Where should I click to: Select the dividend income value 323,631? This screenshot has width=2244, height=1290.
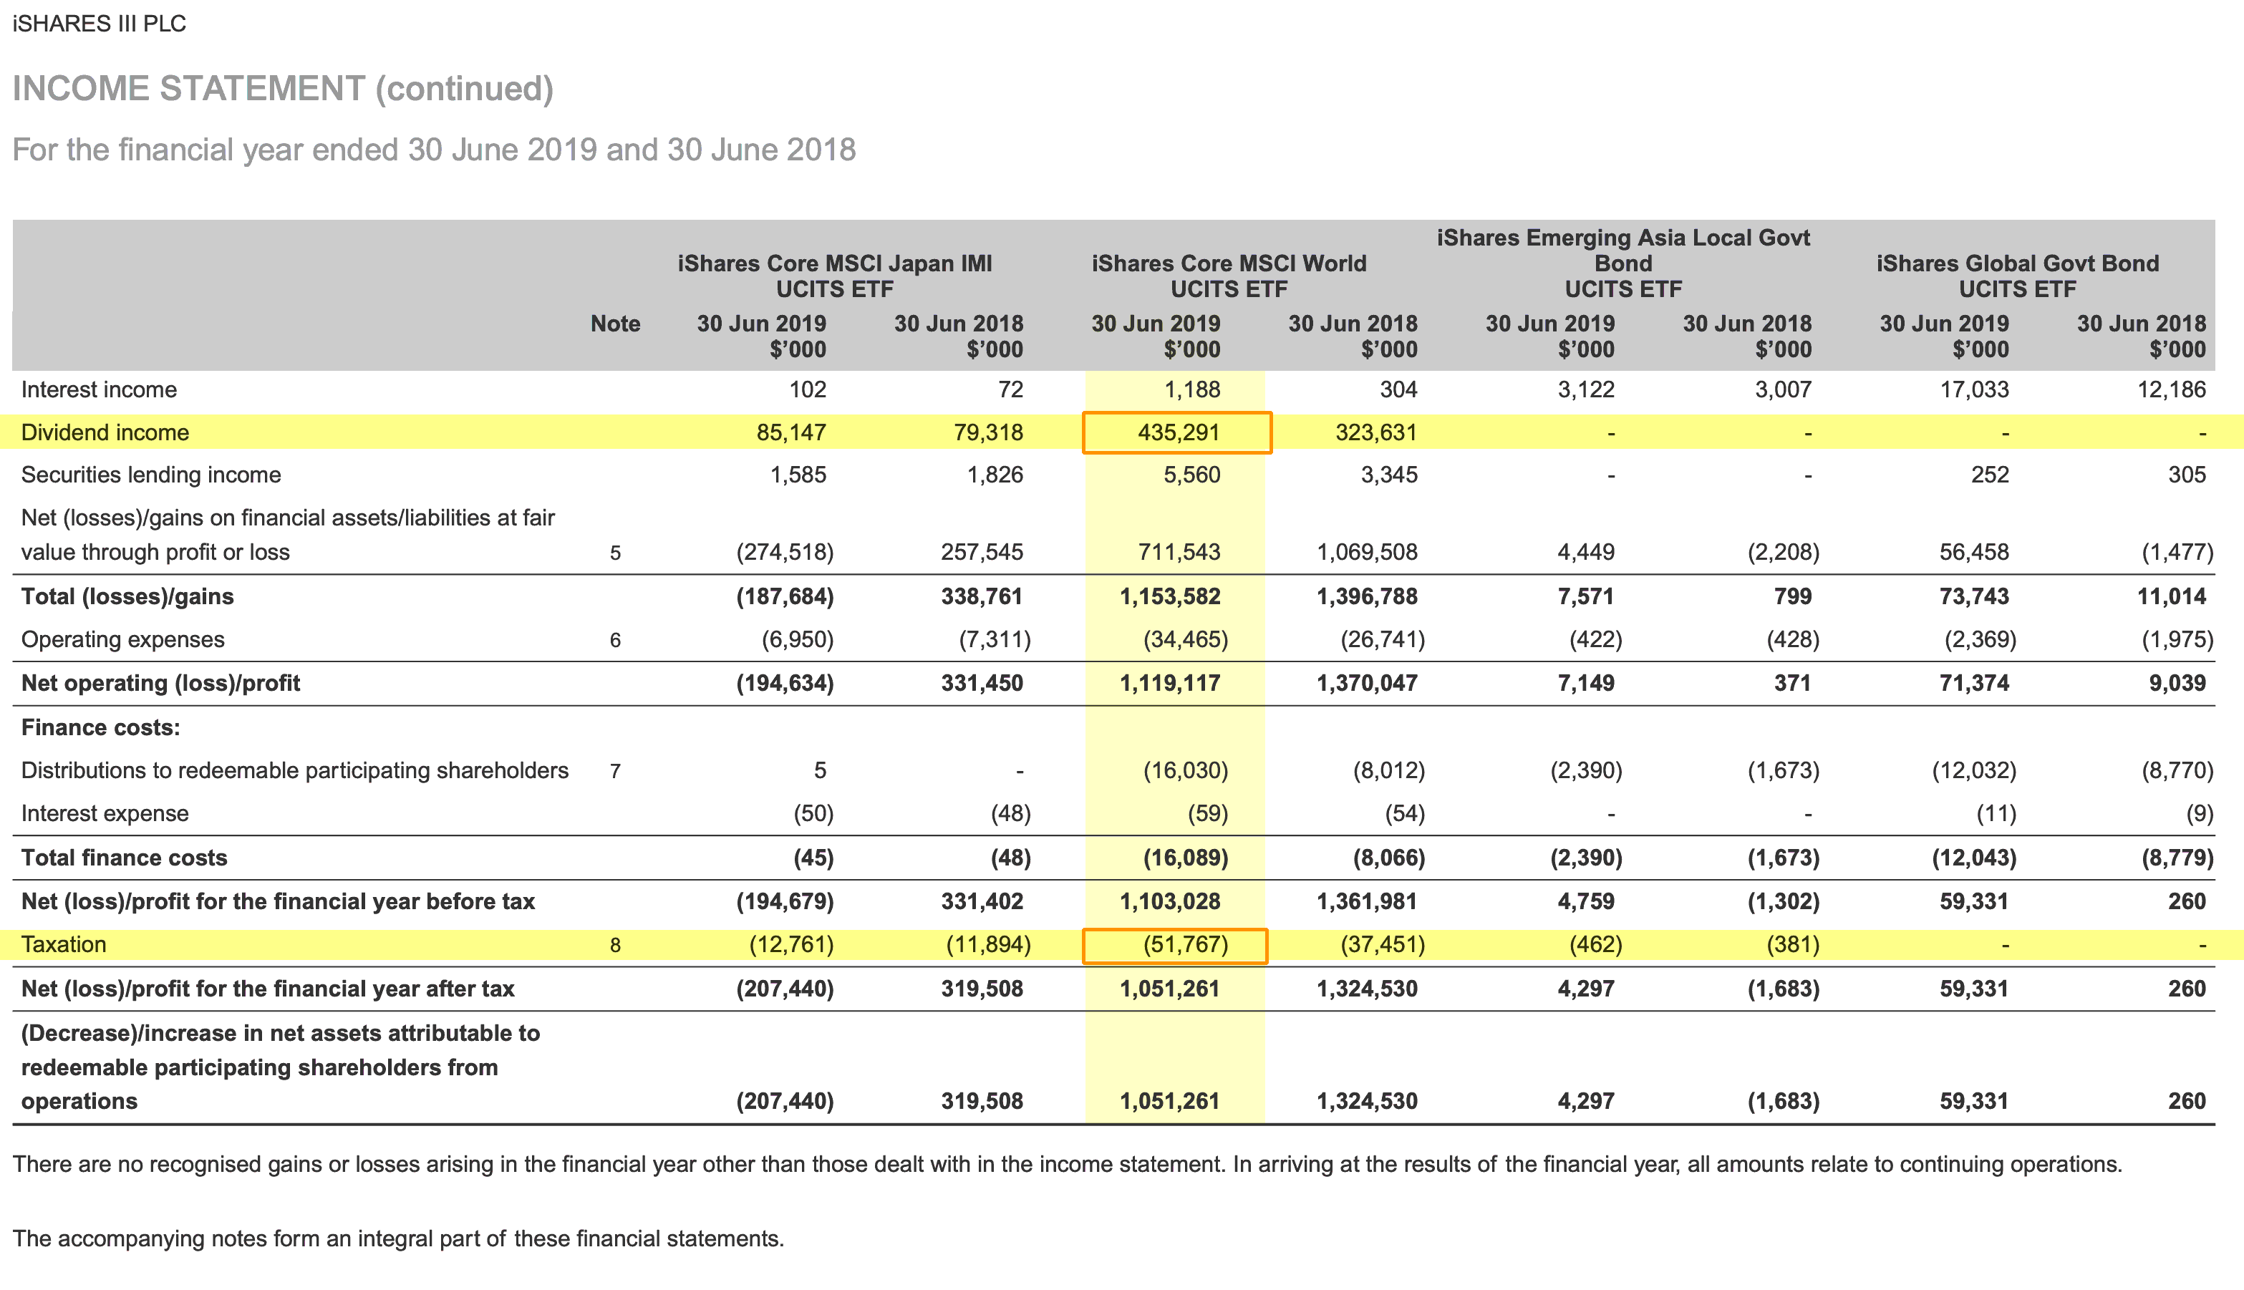pos(1375,432)
